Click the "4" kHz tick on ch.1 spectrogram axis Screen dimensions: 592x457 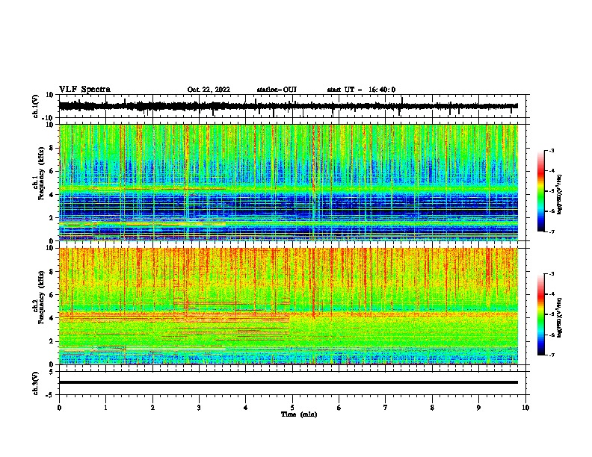[53, 195]
